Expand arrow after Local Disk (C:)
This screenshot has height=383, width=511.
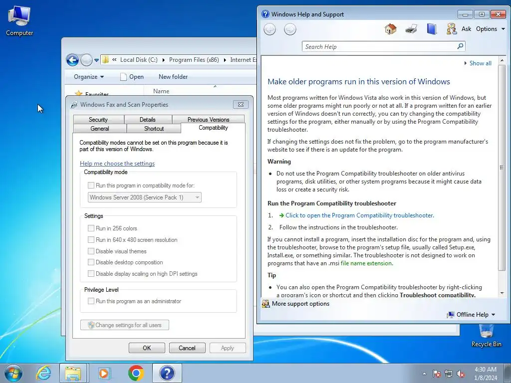click(x=163, y=60)
